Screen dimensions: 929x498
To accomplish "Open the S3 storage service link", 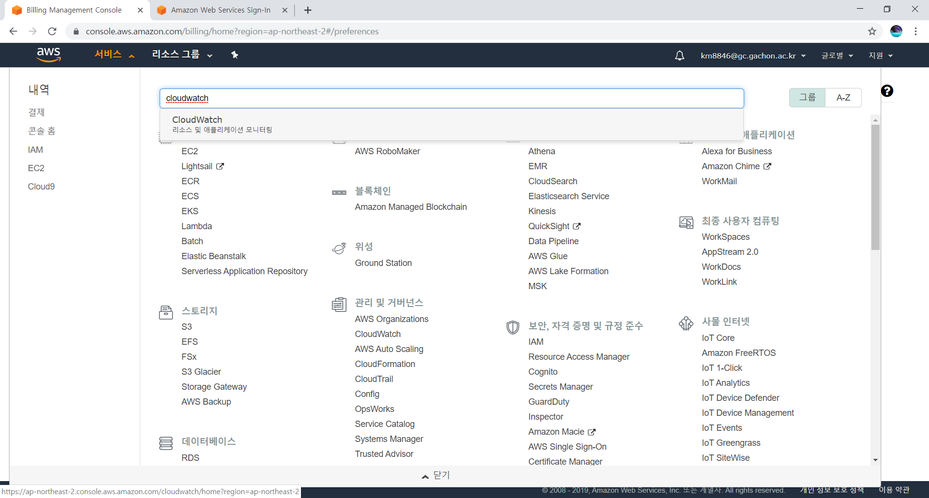I will pyautogui.click(x=187, y=327).
